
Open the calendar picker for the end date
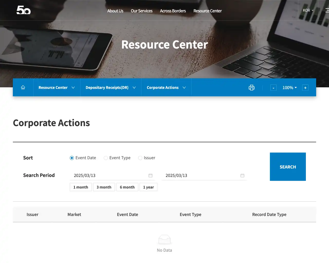pyautogui.click(x=242, y=175)
